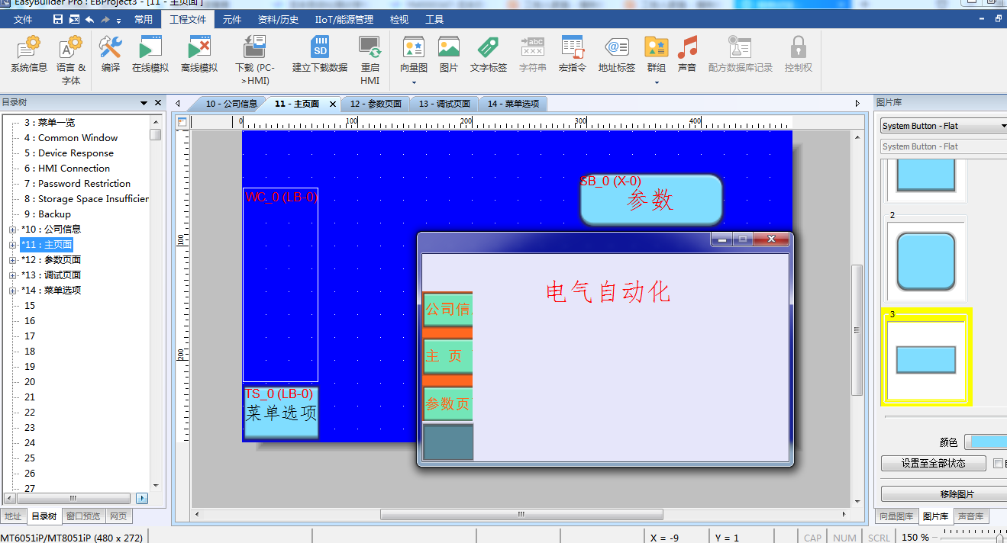
Task: Switch to the 窗口预览 panel tab
Action: click(x=83, y=516)
